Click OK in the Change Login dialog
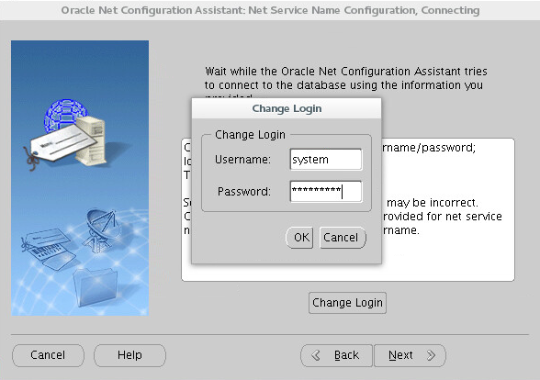 [x=299, y=238]
